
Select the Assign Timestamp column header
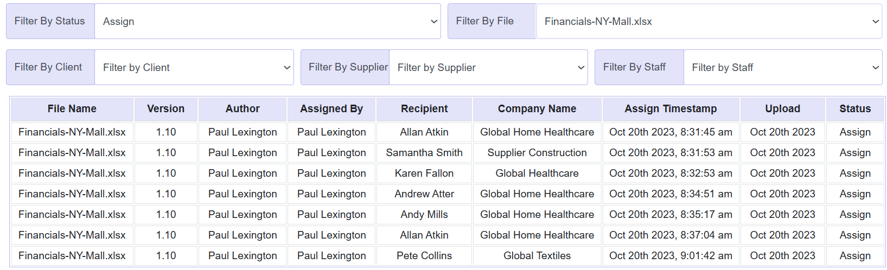pyautogui.click(x=671, y=109)
